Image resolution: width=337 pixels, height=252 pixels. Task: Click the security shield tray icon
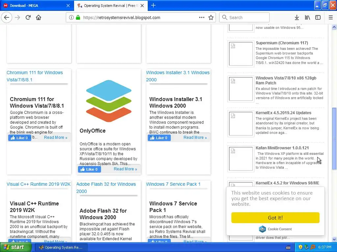tap(300, 247)
